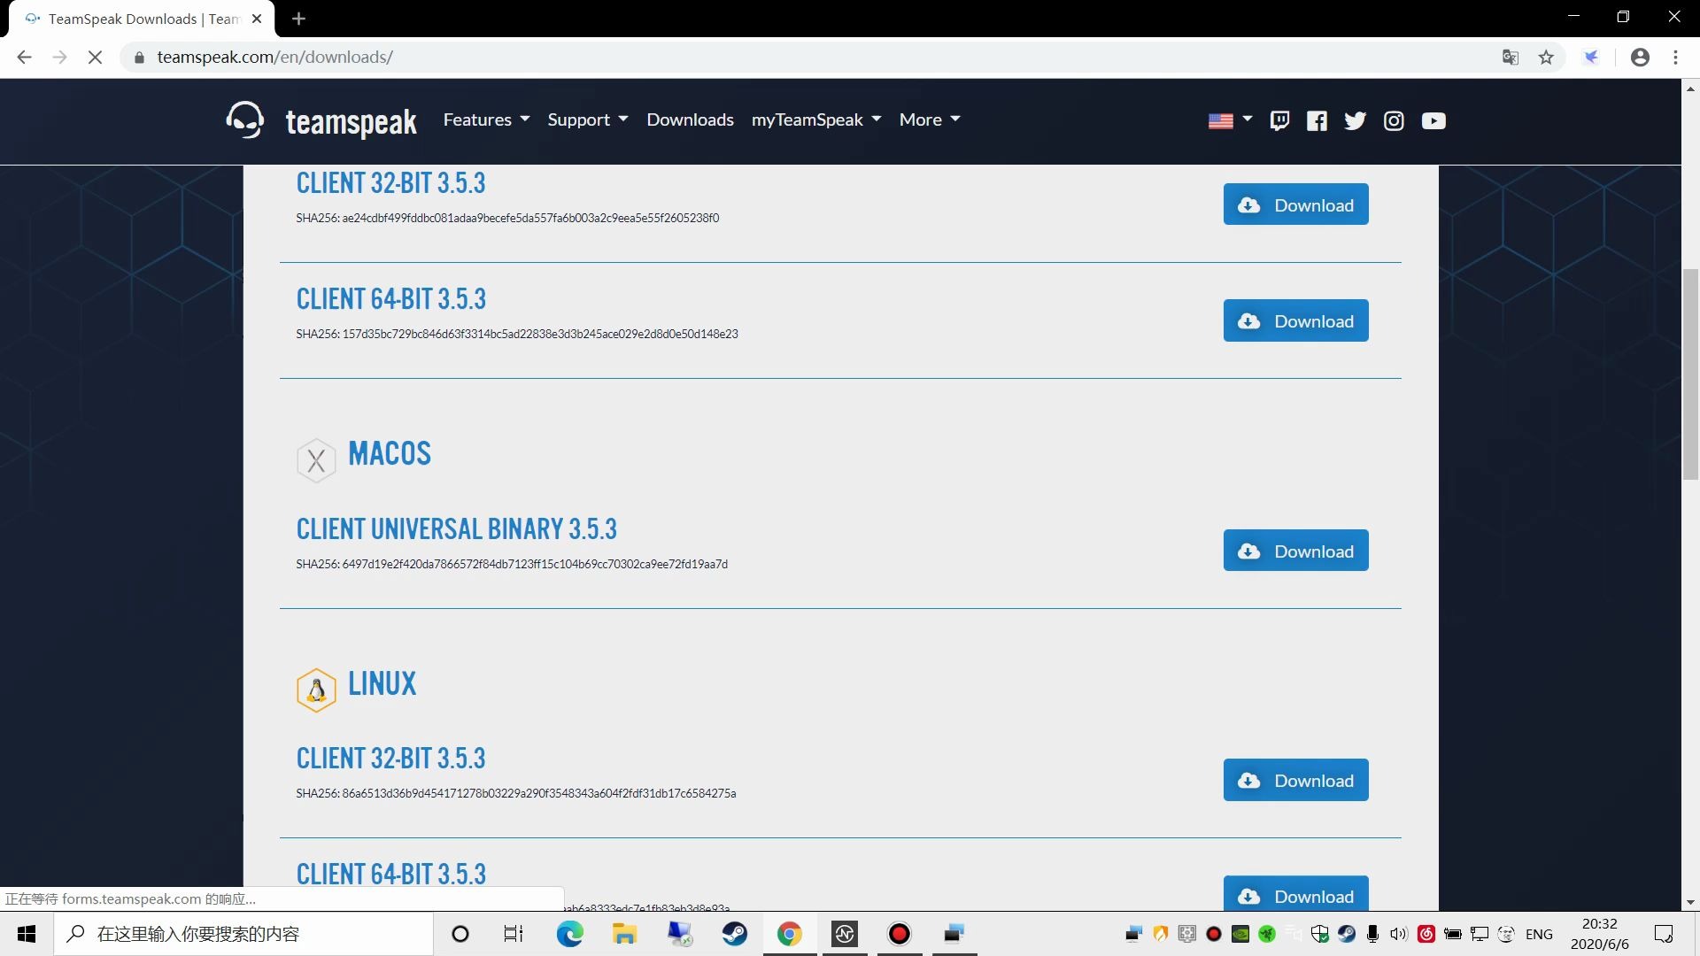Click the speaker volume tray icon
This screenshot has width=1700, height=956.
point(1399,934)
